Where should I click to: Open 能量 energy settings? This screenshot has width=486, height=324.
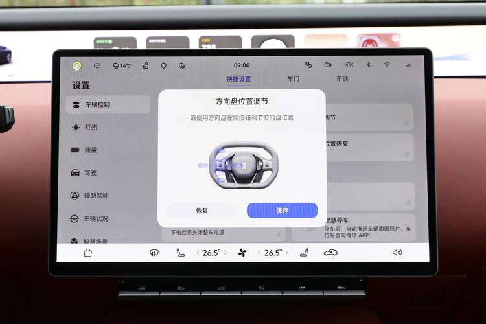pos(90,150)
